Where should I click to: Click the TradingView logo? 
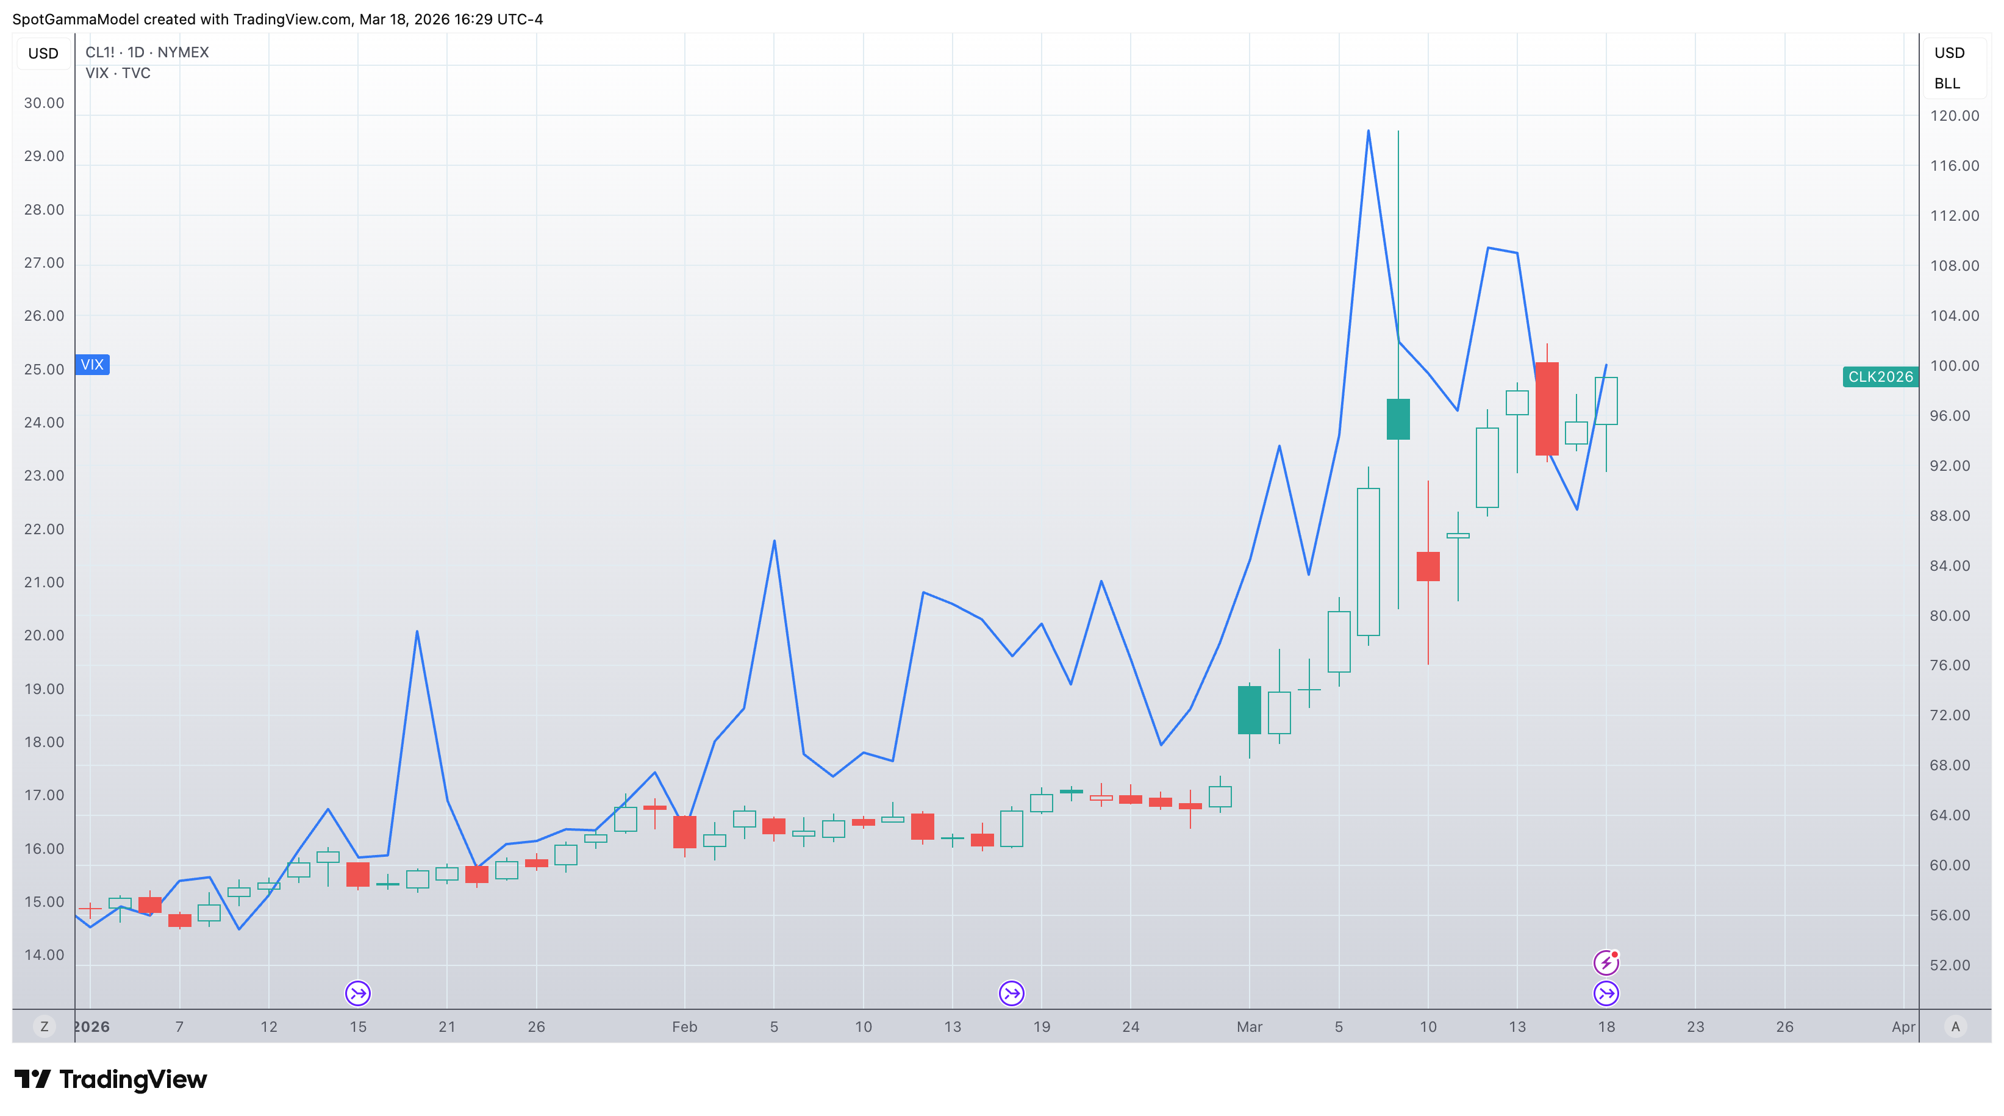pyautogui.click(x=110, y=1079)
